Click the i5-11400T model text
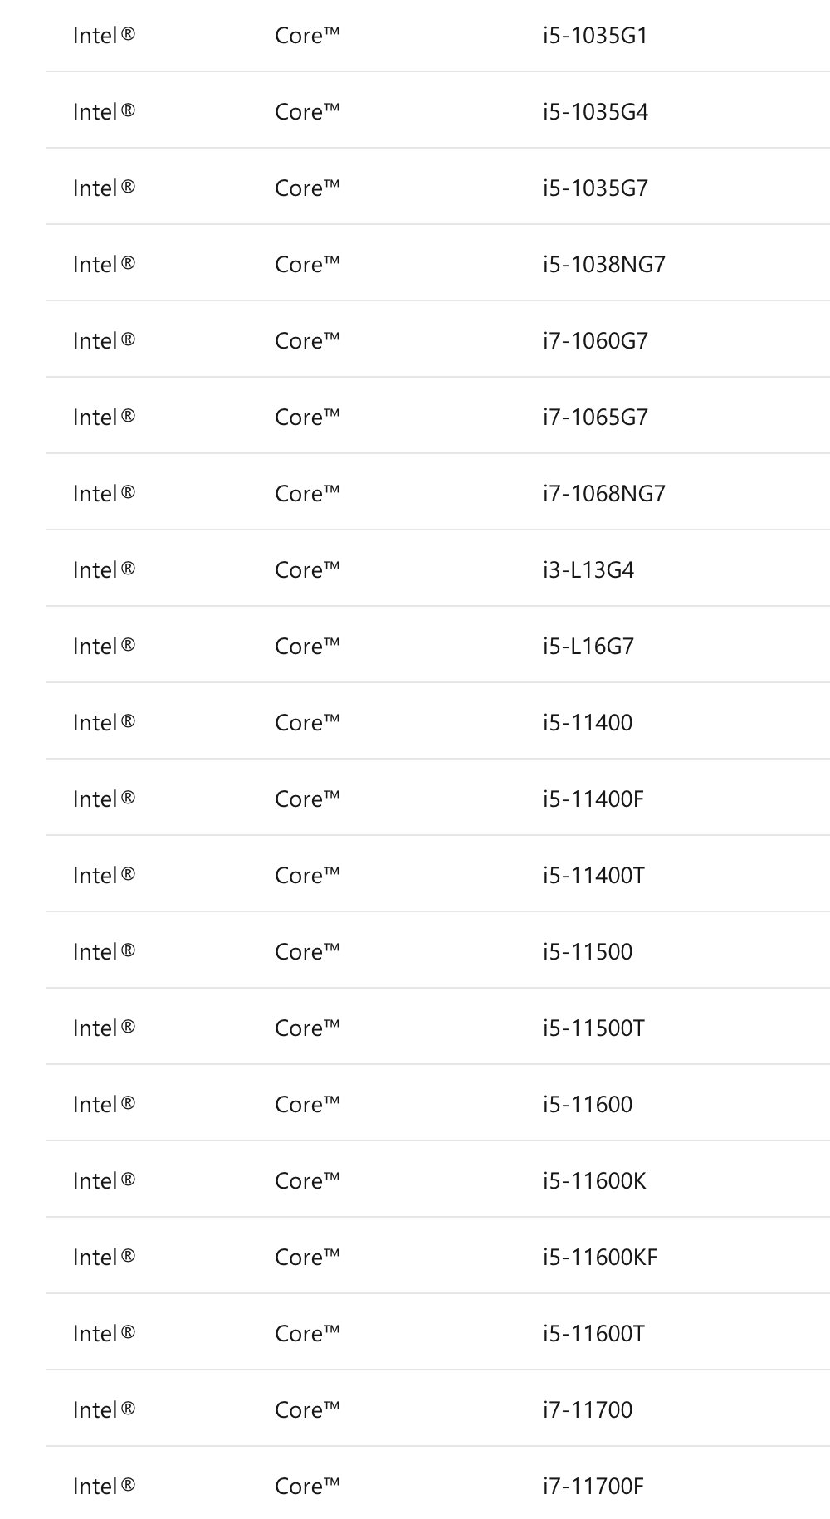The height and width of the screenshot is (1519, 830). (x=593, y=876)
